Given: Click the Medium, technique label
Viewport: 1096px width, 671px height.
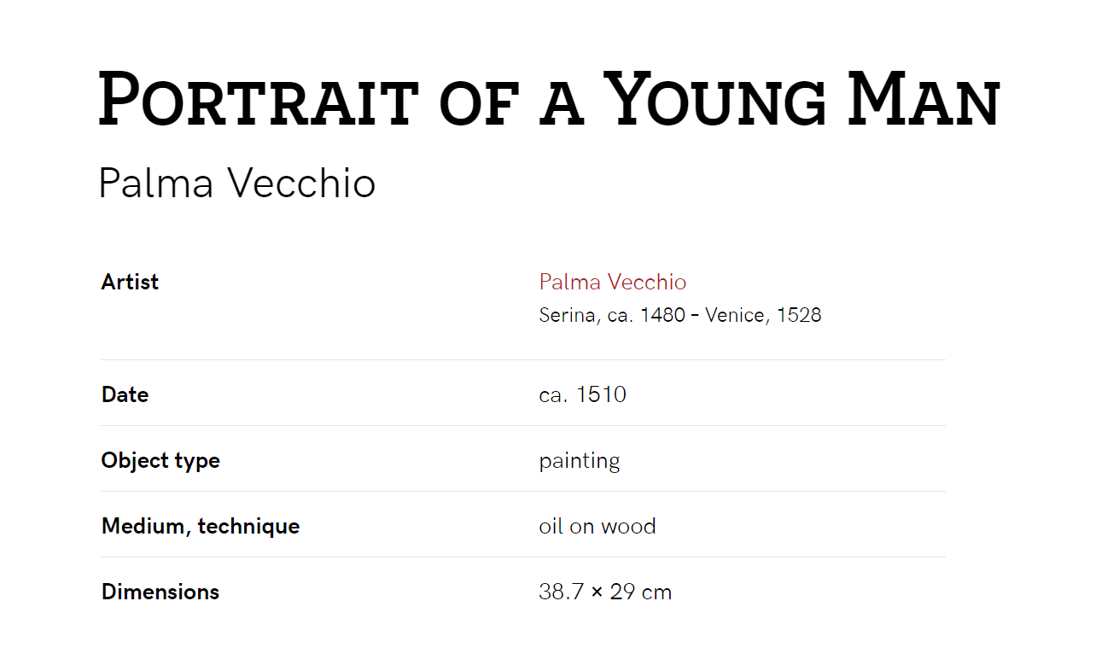Looking at the screenshot, I should coord(201,526).
